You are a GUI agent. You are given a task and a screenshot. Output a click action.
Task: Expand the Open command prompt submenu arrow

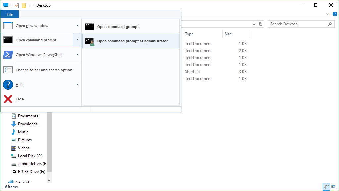pos(77,40)
